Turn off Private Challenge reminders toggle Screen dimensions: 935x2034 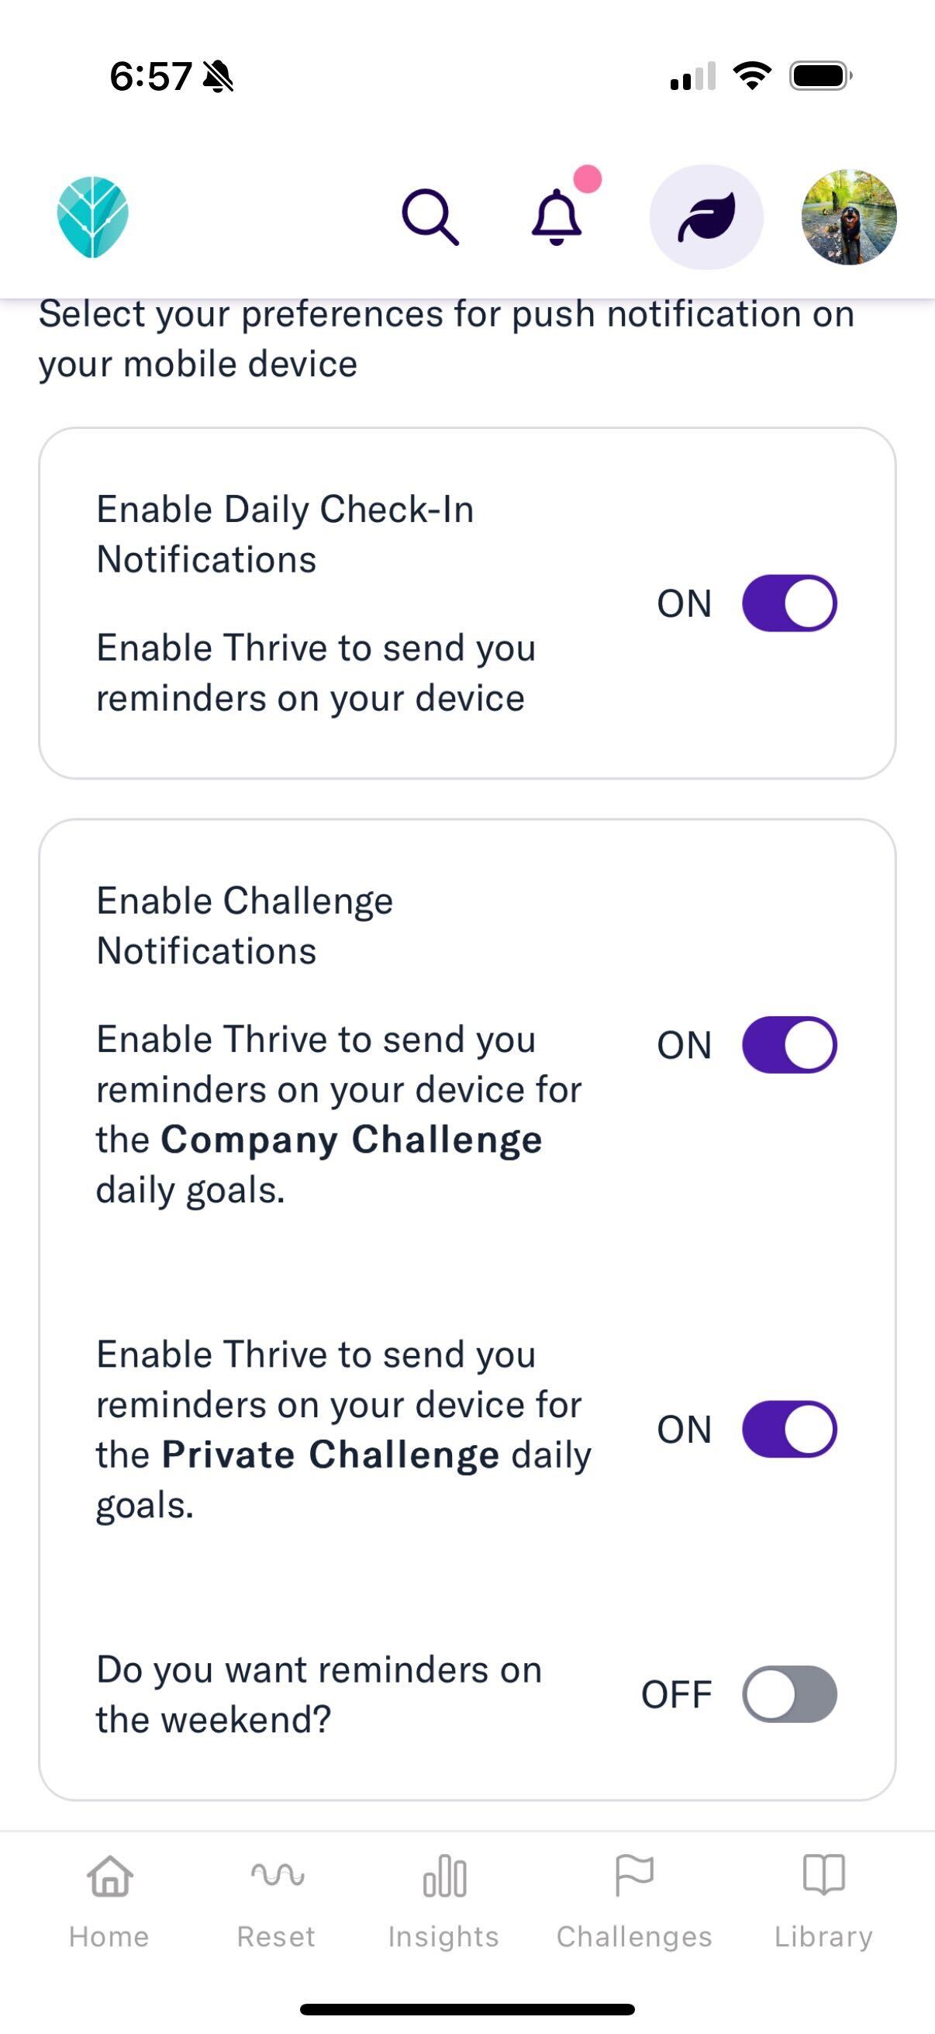(789, 1429)
